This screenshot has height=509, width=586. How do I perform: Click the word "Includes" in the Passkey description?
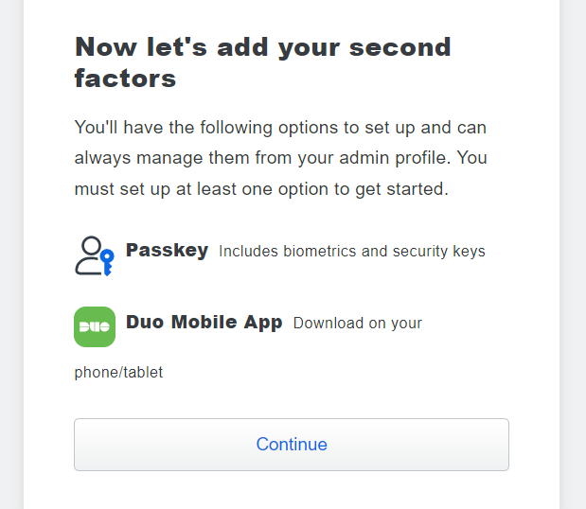click(x=247, y=252)
